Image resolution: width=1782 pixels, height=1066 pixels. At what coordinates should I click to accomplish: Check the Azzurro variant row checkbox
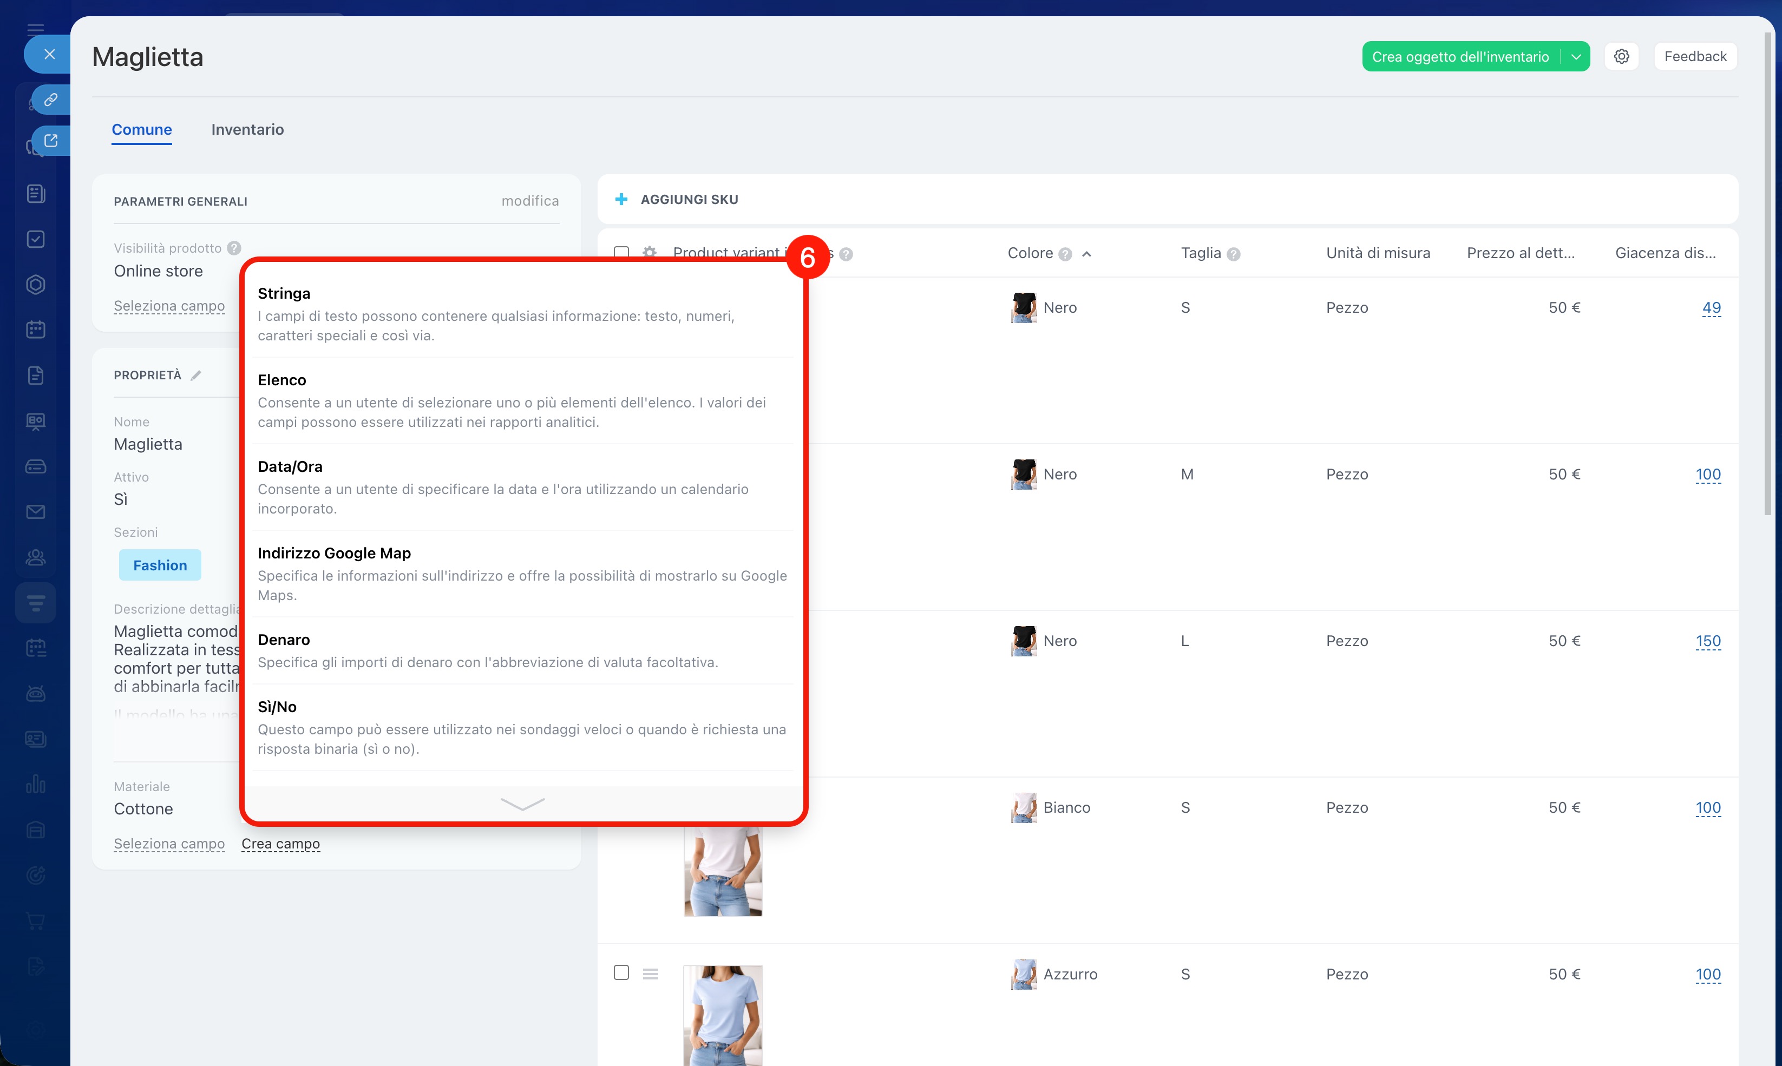(621, 972)
